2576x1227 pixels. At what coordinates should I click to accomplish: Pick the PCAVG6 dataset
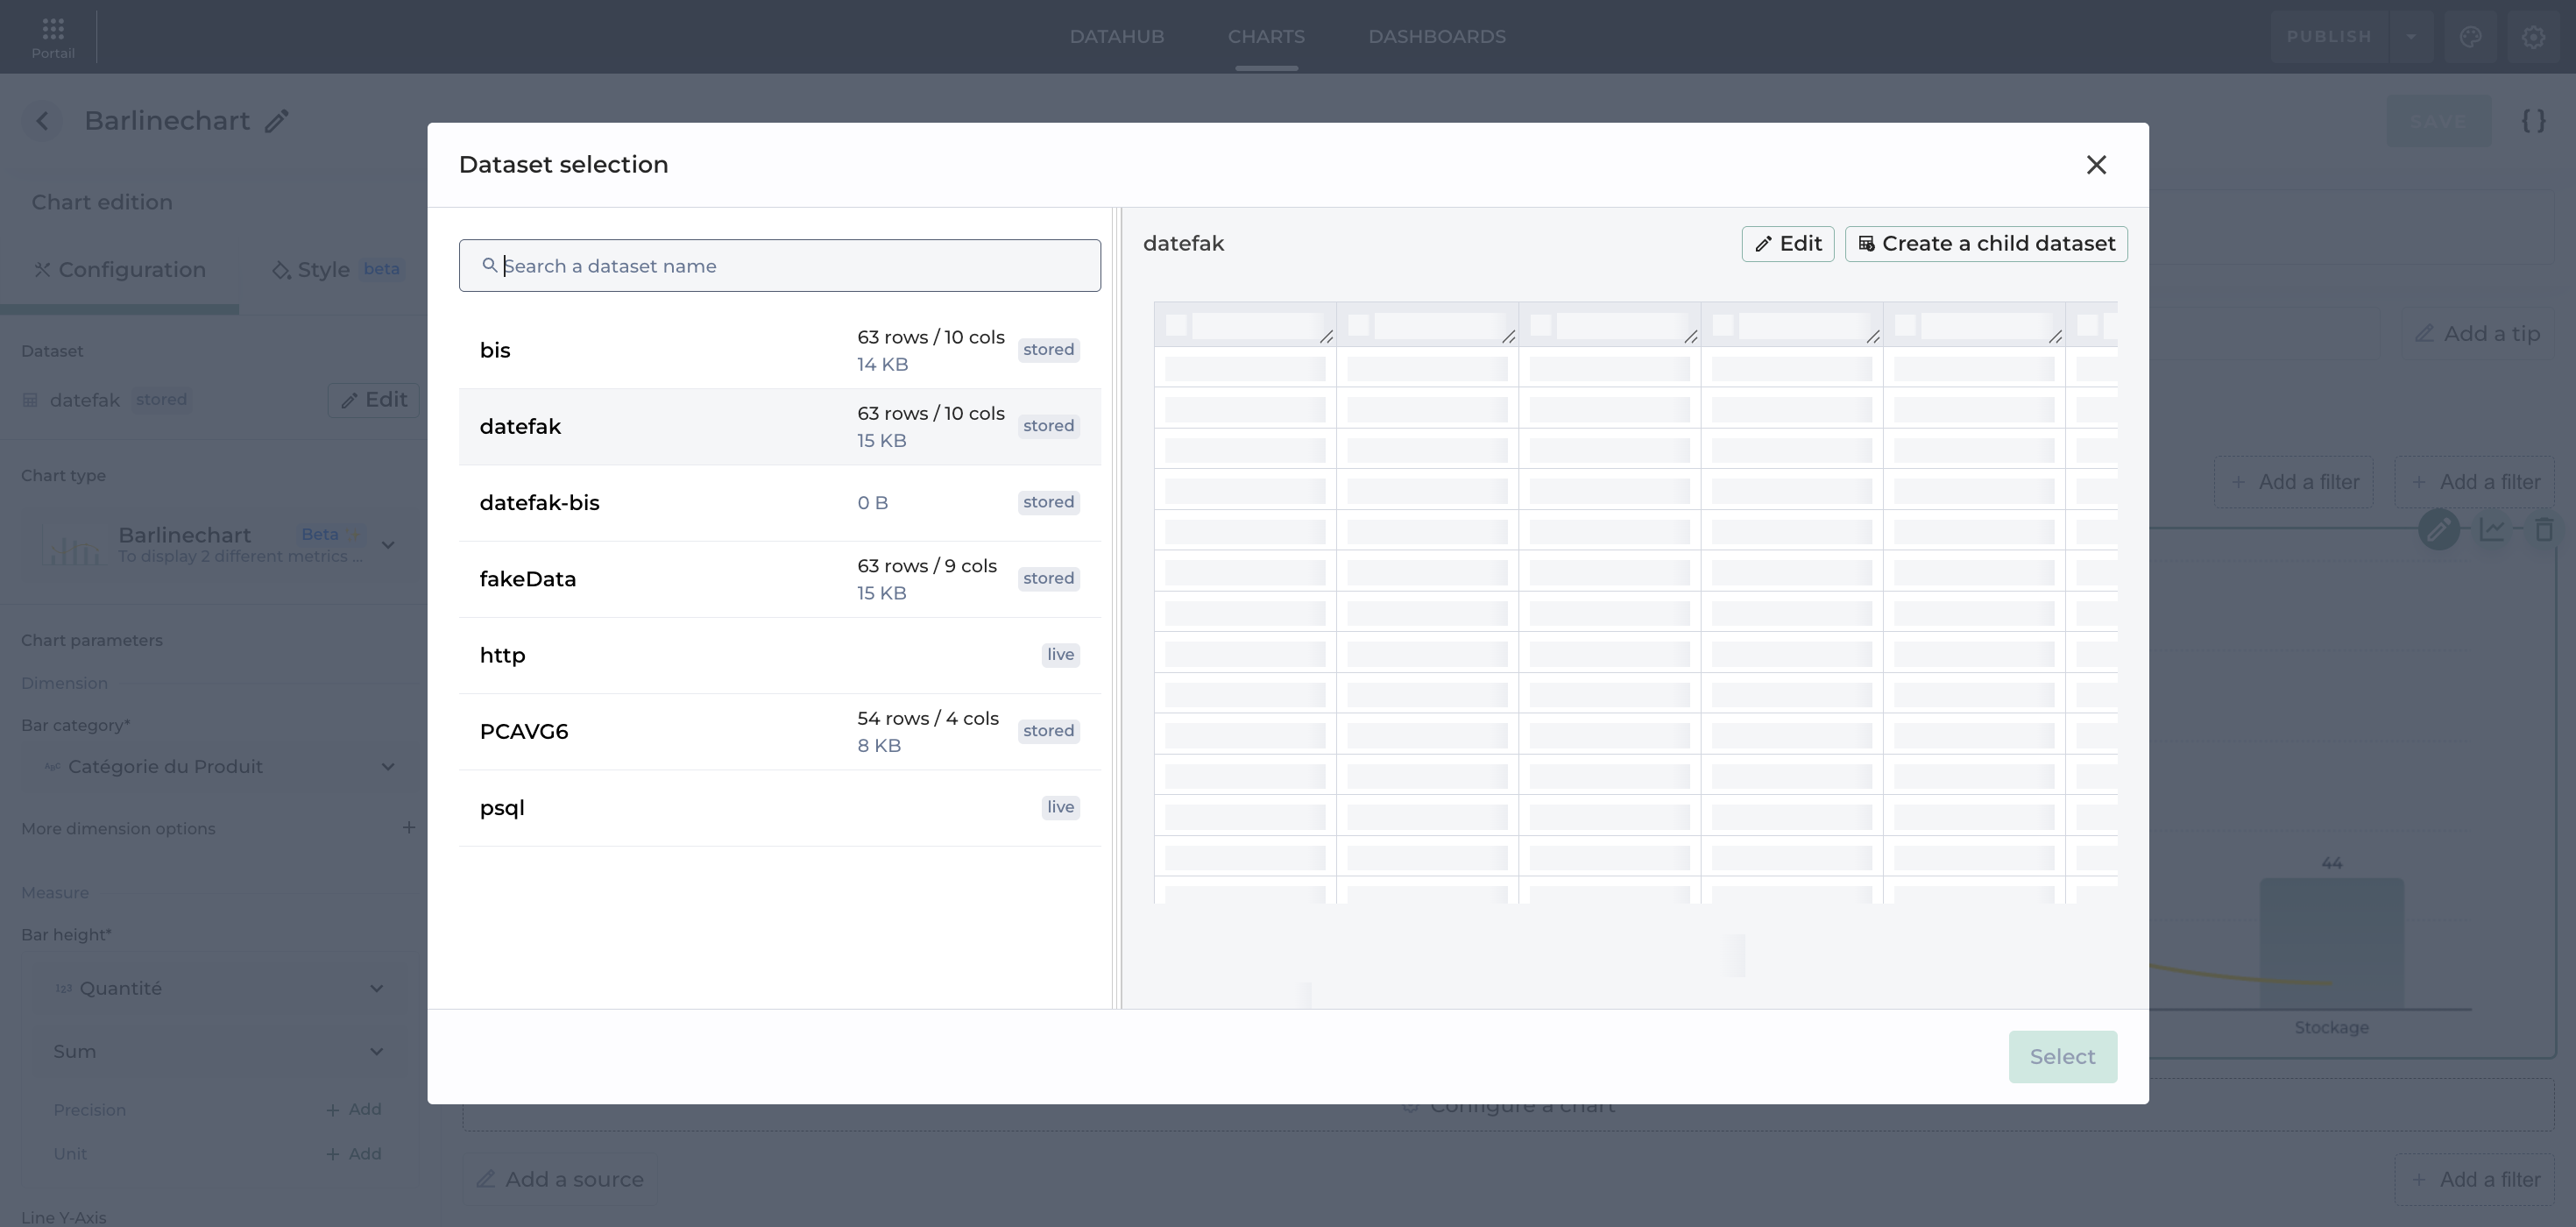(780, 731)
